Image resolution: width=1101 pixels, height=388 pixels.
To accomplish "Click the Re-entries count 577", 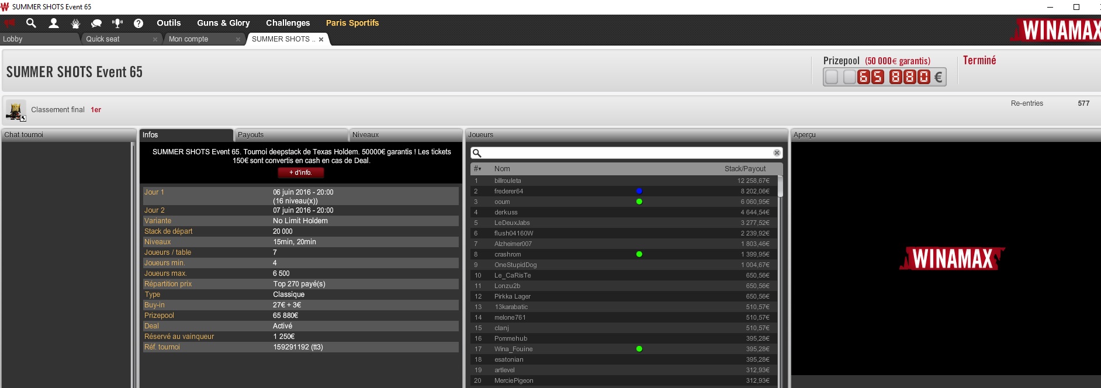I will (x=1083, y=103).
